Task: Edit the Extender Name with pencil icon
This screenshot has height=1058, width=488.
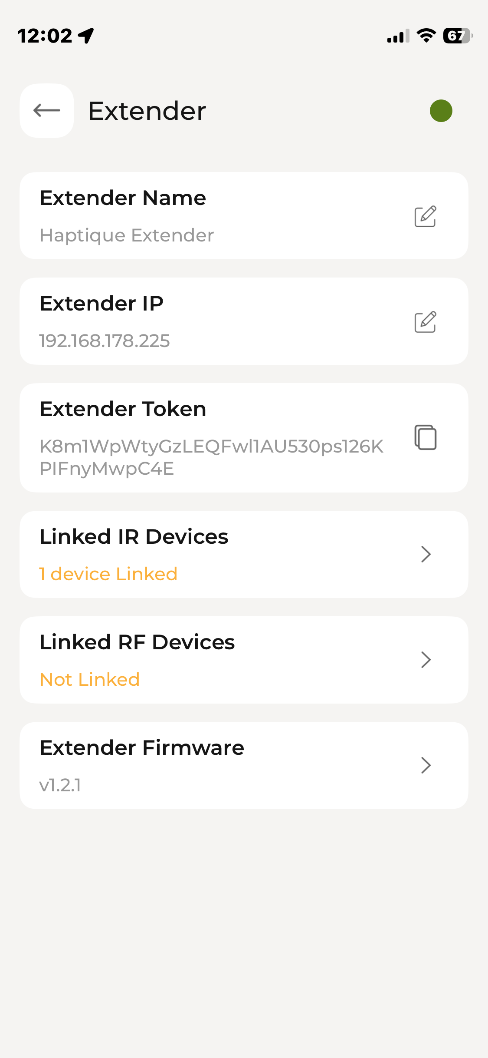Action: click(x=425, y=216)
